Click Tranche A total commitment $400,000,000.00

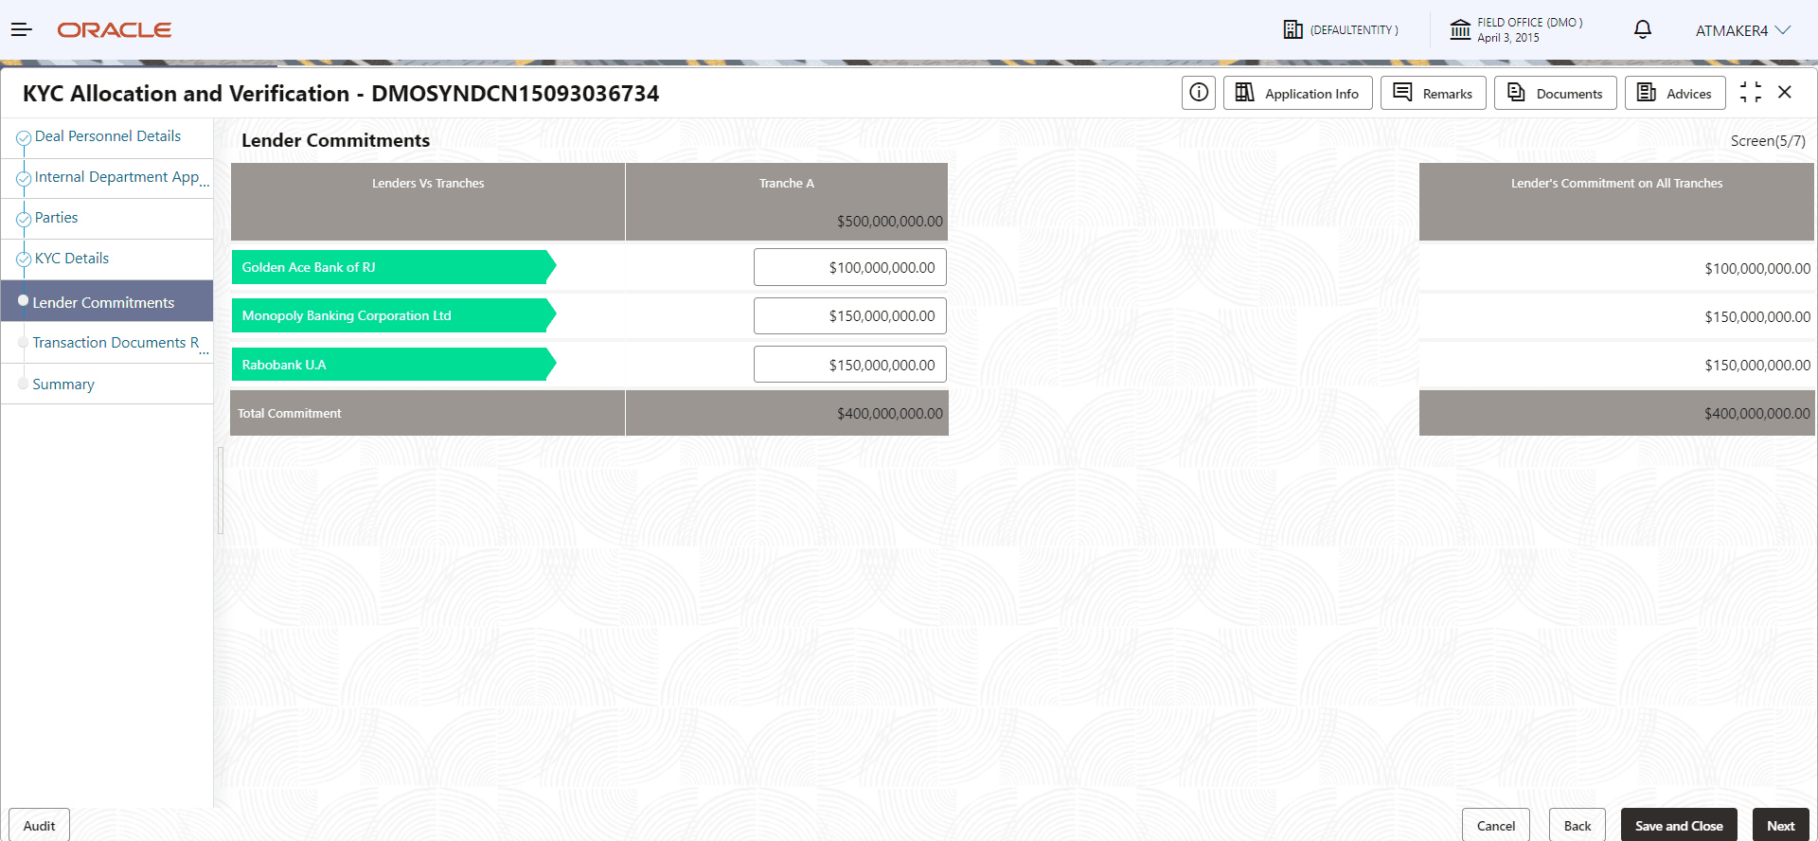click(x=890, y=414)
